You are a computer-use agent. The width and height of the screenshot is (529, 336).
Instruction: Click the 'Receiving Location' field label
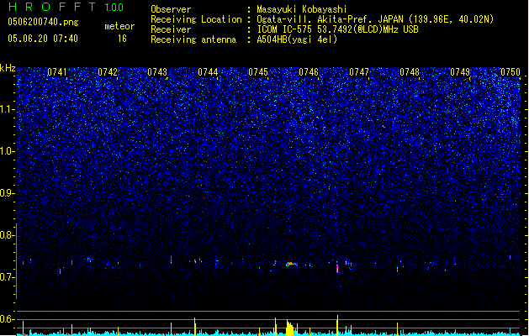click(196, 19)
